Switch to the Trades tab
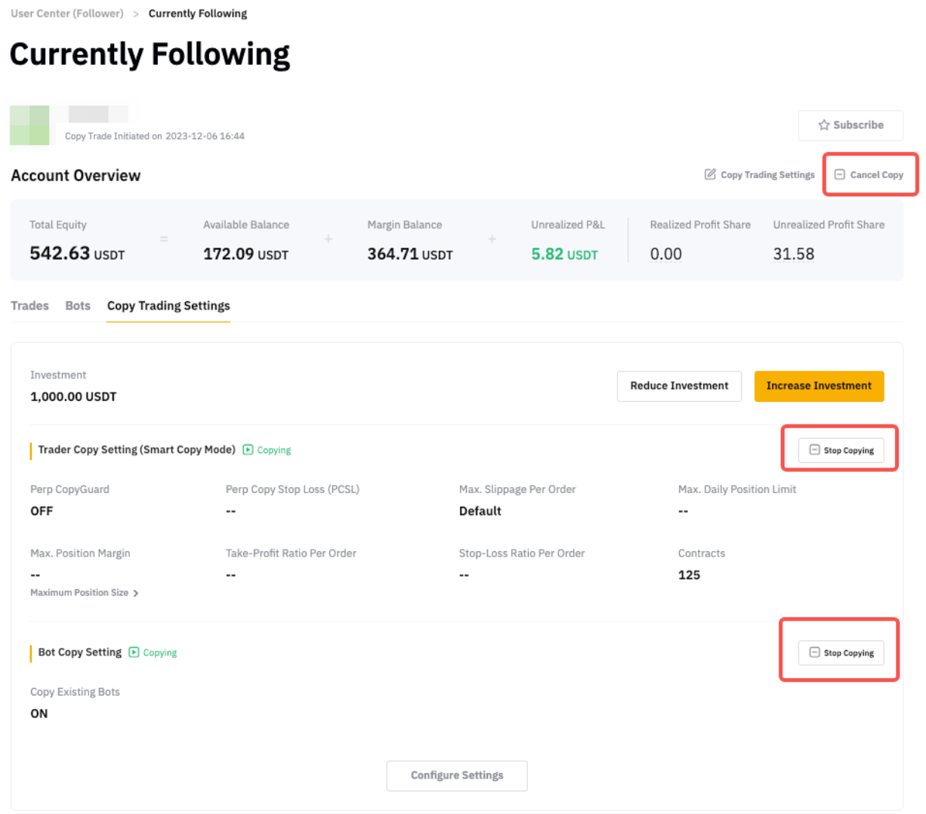This screenshot has width=926, height=814. point(29,306)
